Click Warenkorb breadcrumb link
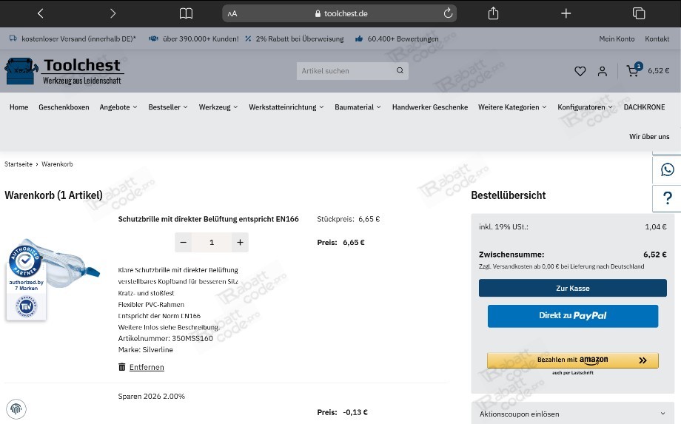The width and height of the screenshot is (681, 424). [57, 164]
